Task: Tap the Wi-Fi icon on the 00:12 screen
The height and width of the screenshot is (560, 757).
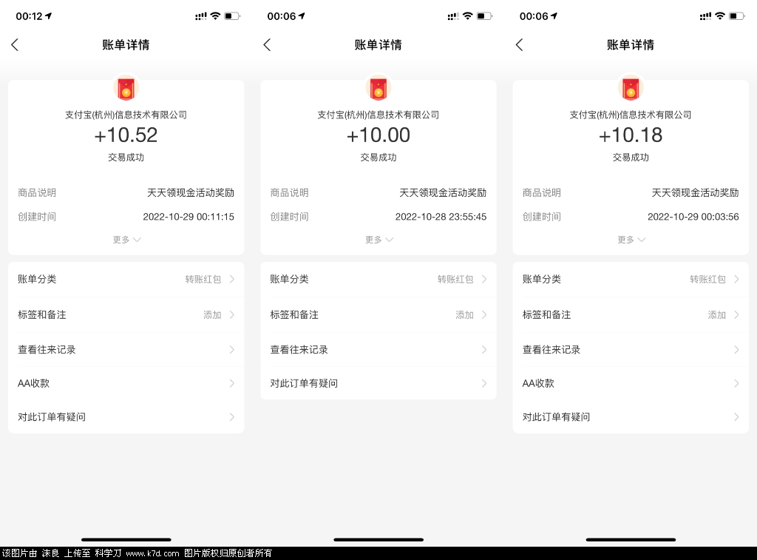Action: click(x=215, y=16)
